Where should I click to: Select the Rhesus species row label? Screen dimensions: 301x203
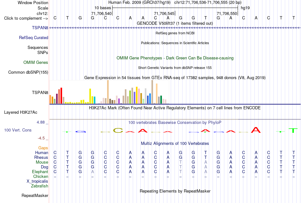pyautogui.click(x=41, y=157)
